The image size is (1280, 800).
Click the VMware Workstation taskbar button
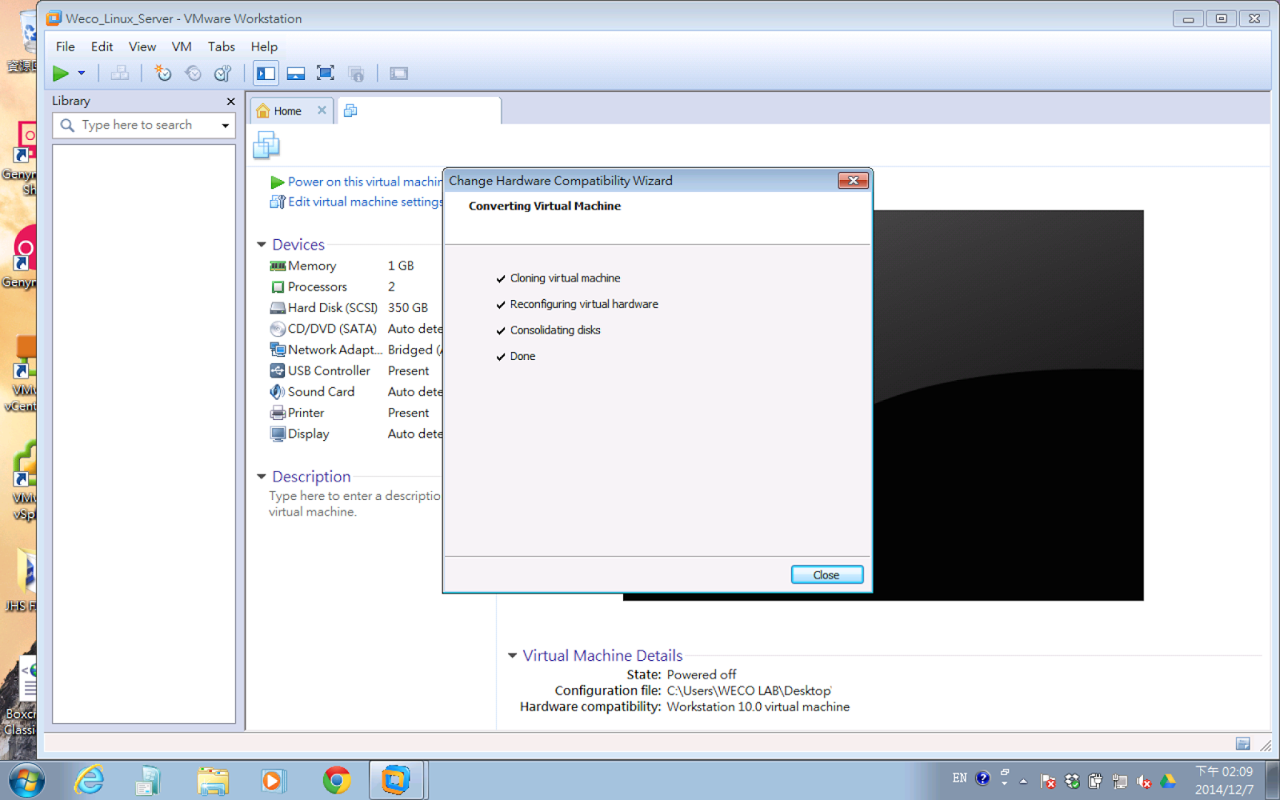[x=397, y=780]
